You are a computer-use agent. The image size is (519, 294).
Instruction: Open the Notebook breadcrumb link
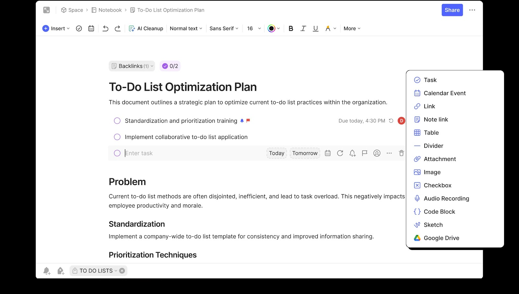coord(110,10)
